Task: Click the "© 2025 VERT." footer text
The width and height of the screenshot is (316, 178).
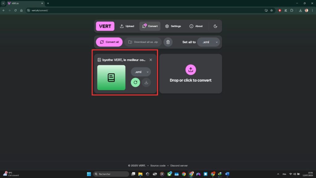Action: pos(137,166)
